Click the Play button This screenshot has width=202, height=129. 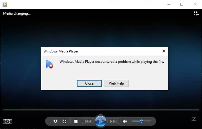pyautogui.click(x=101, y=121)
